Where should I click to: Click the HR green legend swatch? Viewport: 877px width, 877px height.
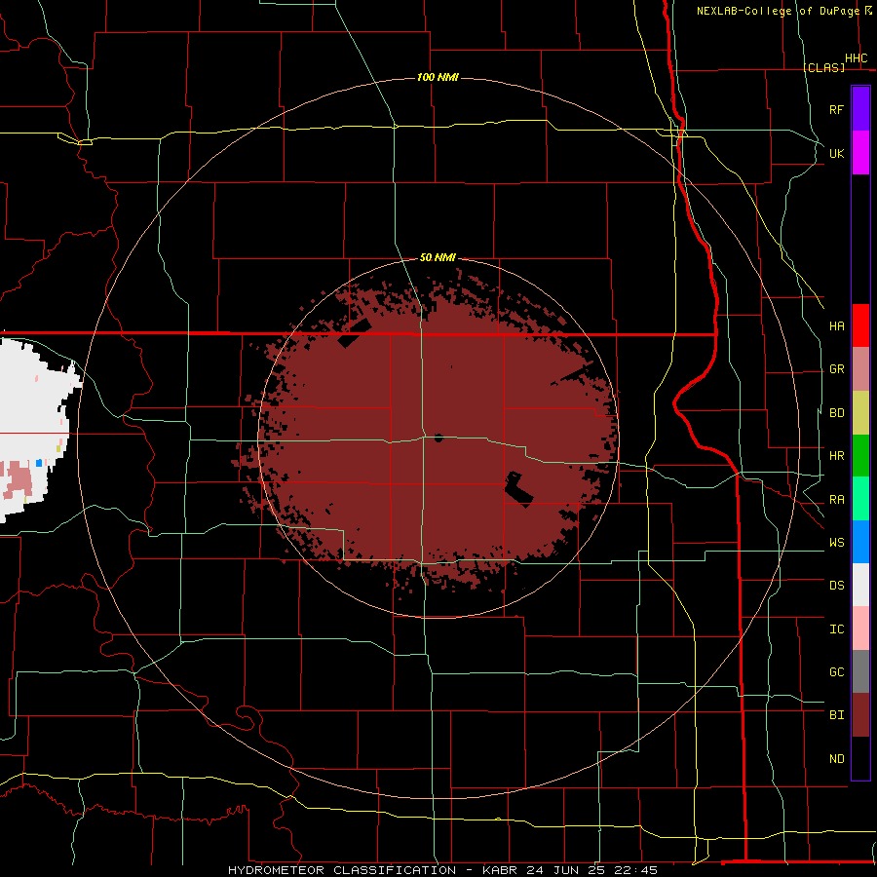[860, 456]
